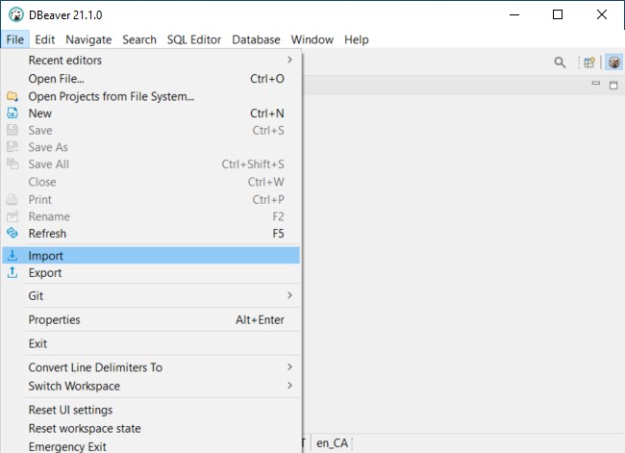Click the Refresh icon next to Refresh
The height and width of the screenshot is (453, 625).
pyautogui.click(x=12, y=233)
